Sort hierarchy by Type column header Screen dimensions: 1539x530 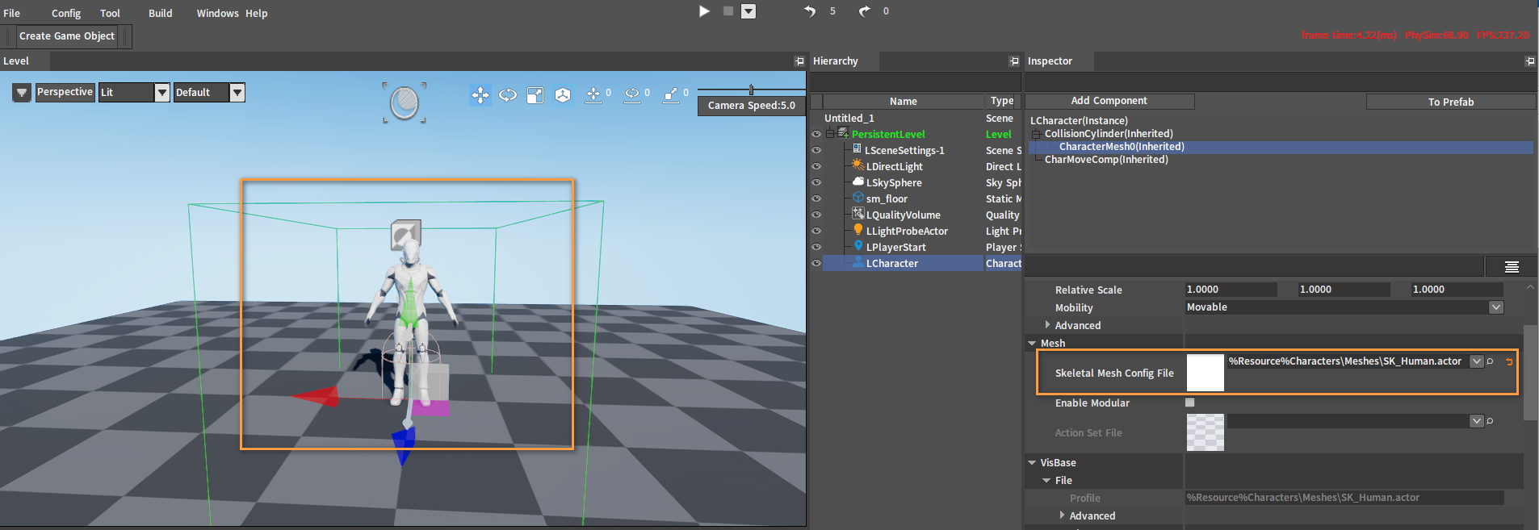[x=1002, y=102]
